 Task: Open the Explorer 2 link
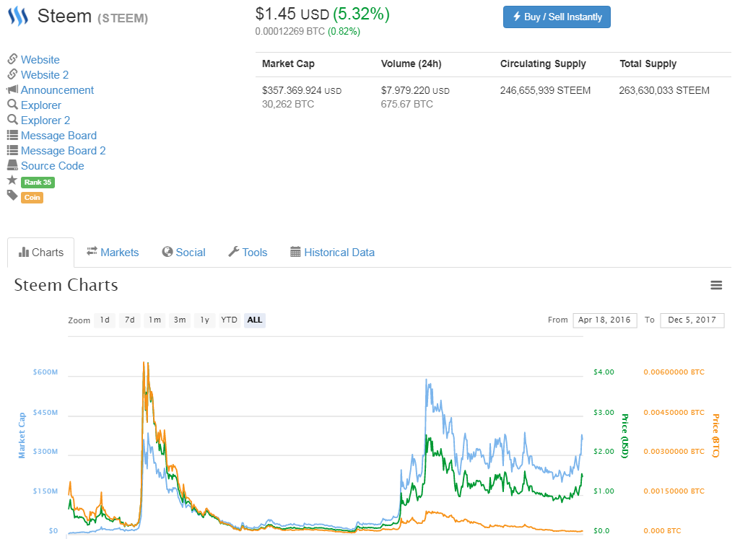(45, 120)
